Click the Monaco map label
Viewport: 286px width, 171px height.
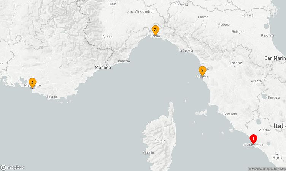(103, 67)
